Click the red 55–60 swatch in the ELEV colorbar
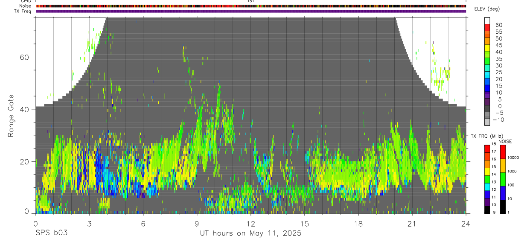 point(487,28)
